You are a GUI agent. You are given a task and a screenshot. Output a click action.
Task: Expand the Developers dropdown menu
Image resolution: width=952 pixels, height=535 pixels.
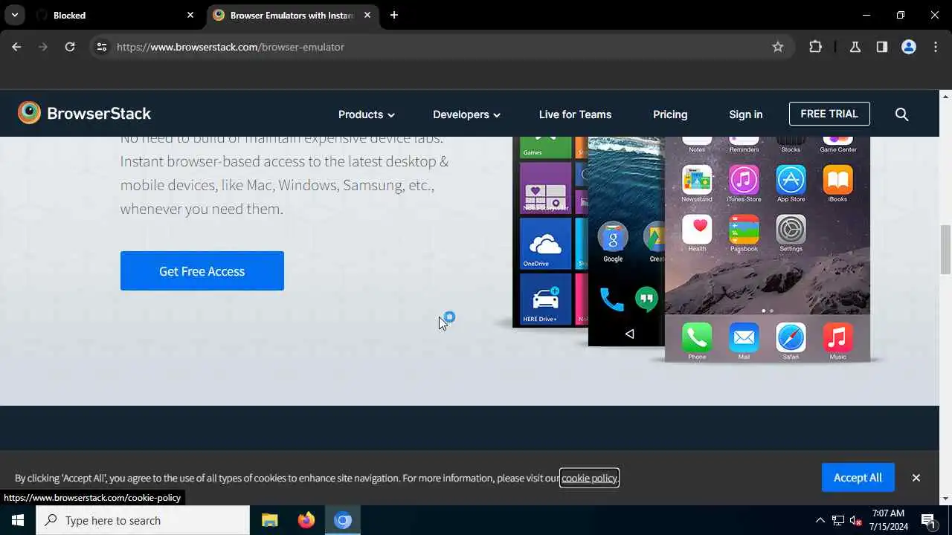click(x=466, y=114)
